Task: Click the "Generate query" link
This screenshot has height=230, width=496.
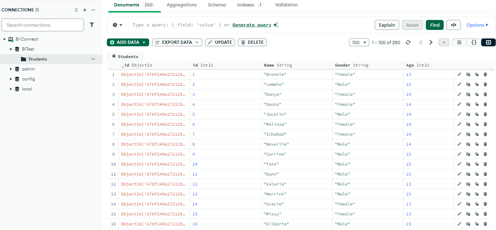Action: point(251,25)
